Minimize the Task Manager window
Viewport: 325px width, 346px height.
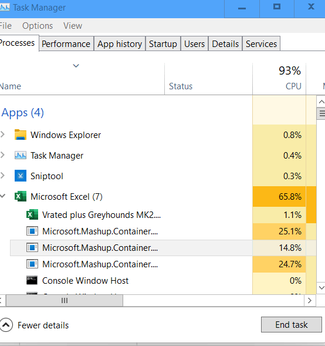click(x=242, y=9)
